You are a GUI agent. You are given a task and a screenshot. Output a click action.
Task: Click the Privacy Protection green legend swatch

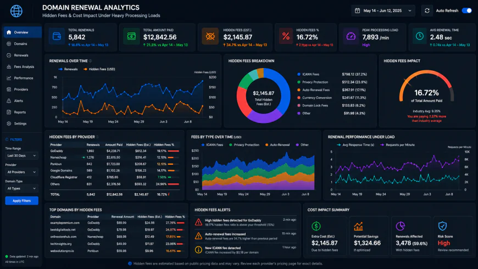[x=299, y=82]
